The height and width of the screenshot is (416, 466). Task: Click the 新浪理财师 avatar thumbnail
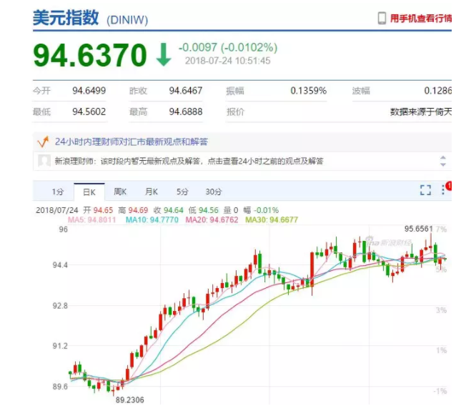44,161
